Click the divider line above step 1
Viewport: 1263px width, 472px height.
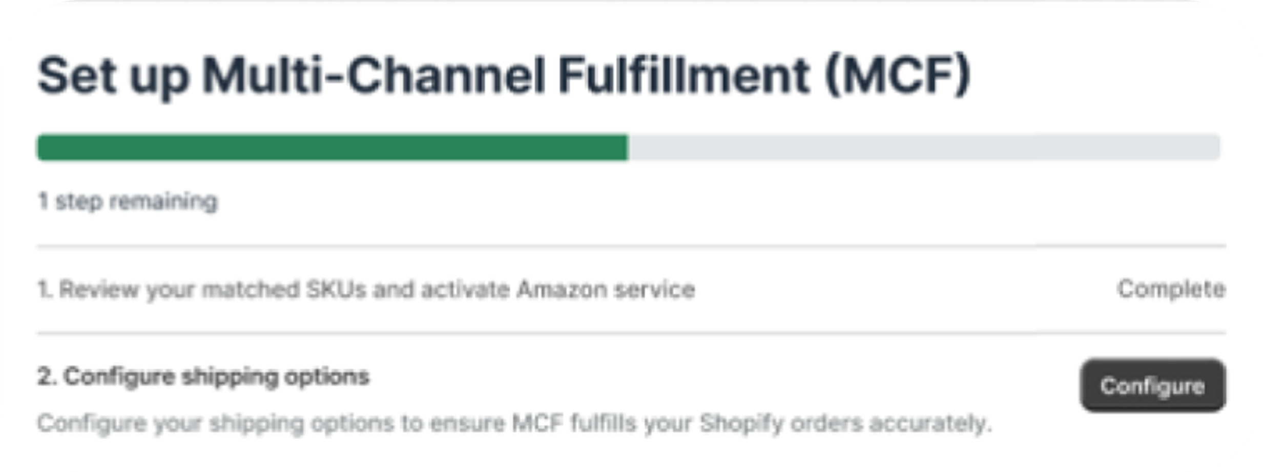(x=631, y=246)
